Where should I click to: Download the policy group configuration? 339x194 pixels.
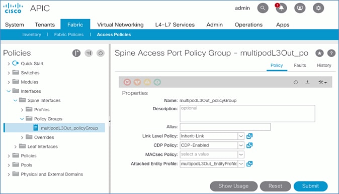pos(307,82)
